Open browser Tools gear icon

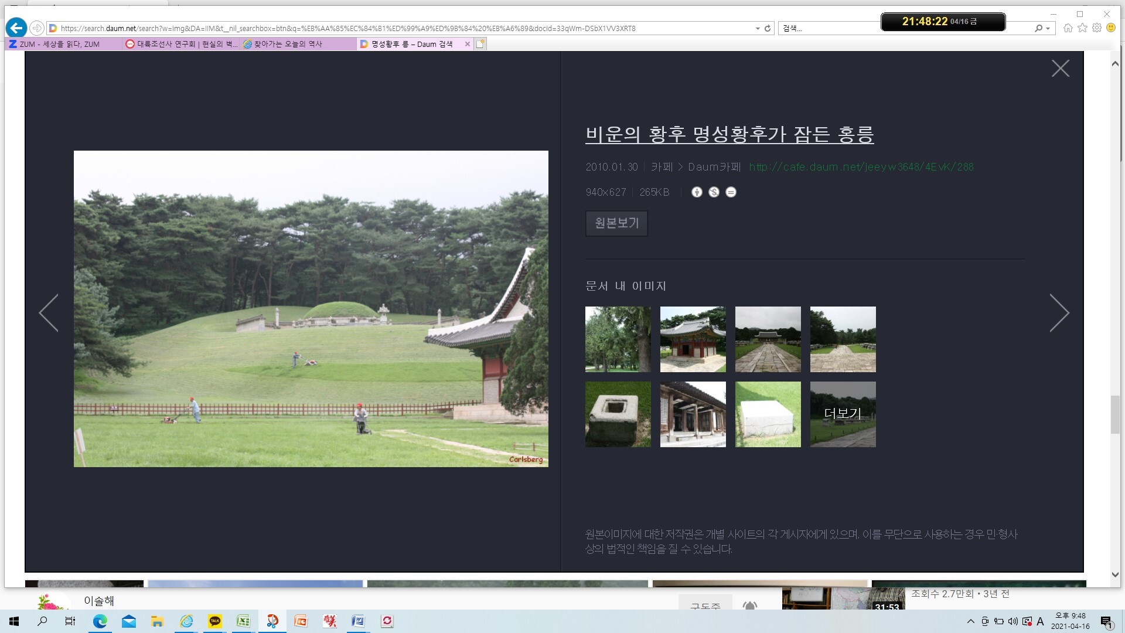(1096, 28)
